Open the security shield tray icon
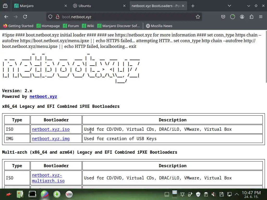 [x=198, y=194]
